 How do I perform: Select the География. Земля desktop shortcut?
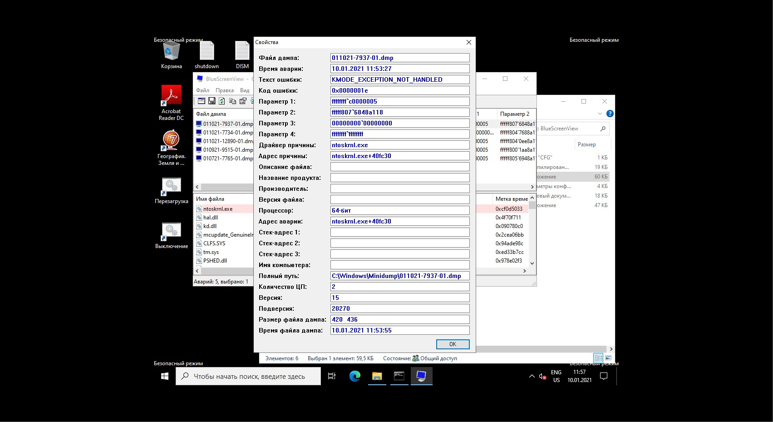pos(171,148)
